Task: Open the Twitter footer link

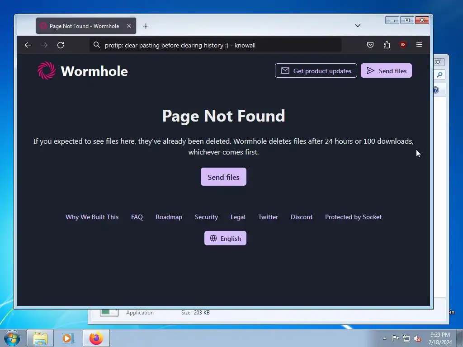Action: coord(268,217)
